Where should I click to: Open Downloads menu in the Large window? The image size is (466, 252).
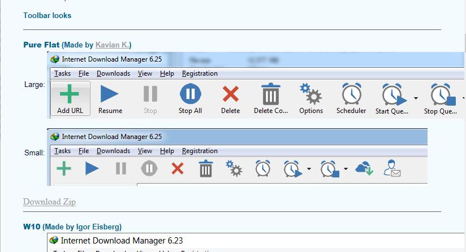pyautogui.click(x=113, y=73)
